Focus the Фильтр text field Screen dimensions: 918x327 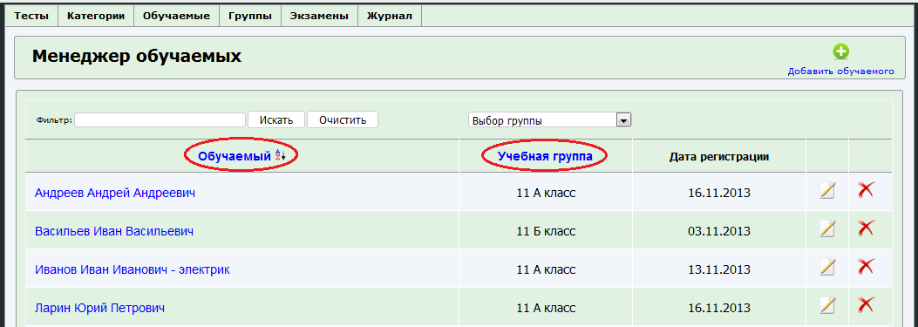(x=160, y=120)
